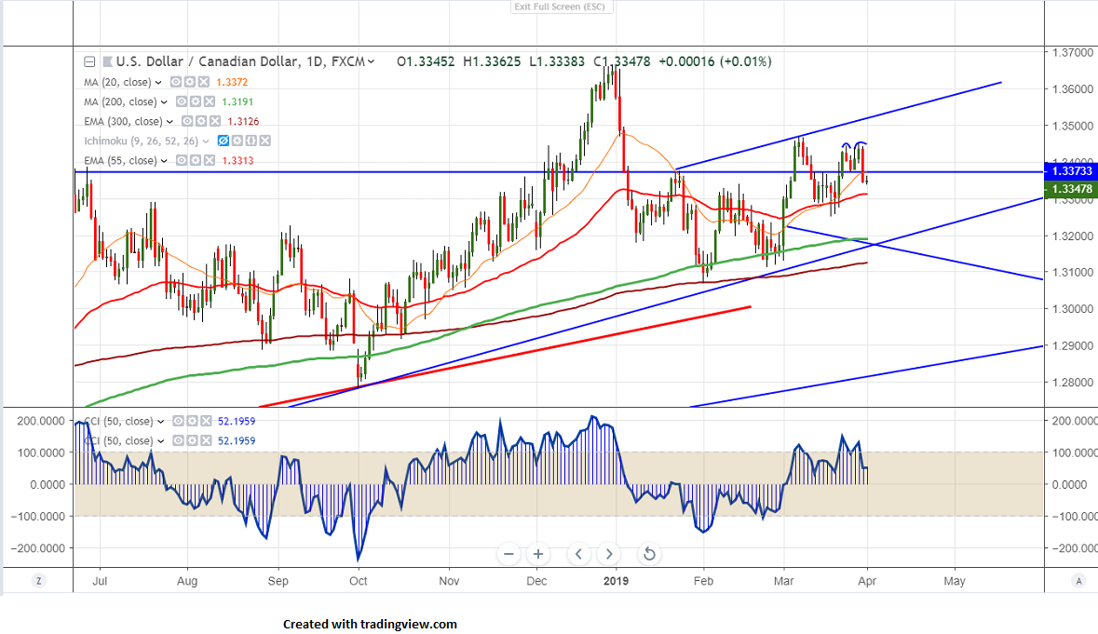Click the Oct label on time axis

click(x=359, y=581)
